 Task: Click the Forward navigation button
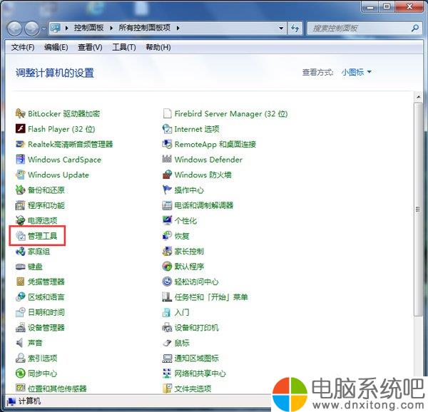tap(31, 29)
